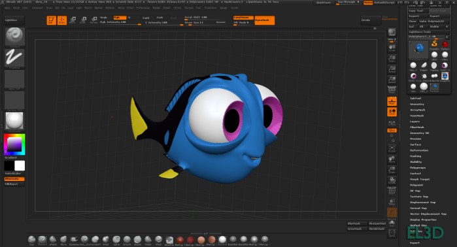Toggle Local symmetry button
The height and width of the screenshot is (247, 457).
point(392,112)
